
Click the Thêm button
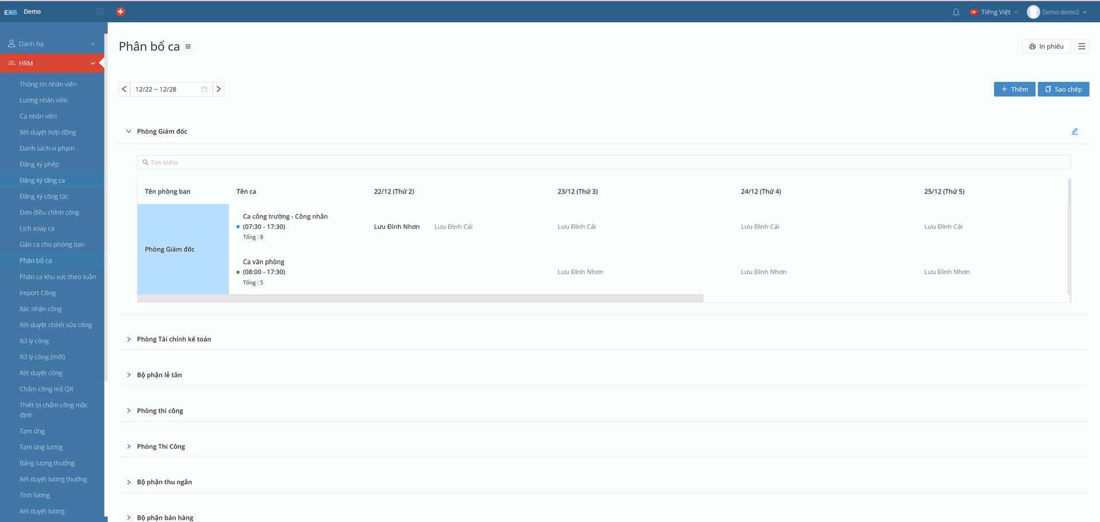(x=1014, y=89)
